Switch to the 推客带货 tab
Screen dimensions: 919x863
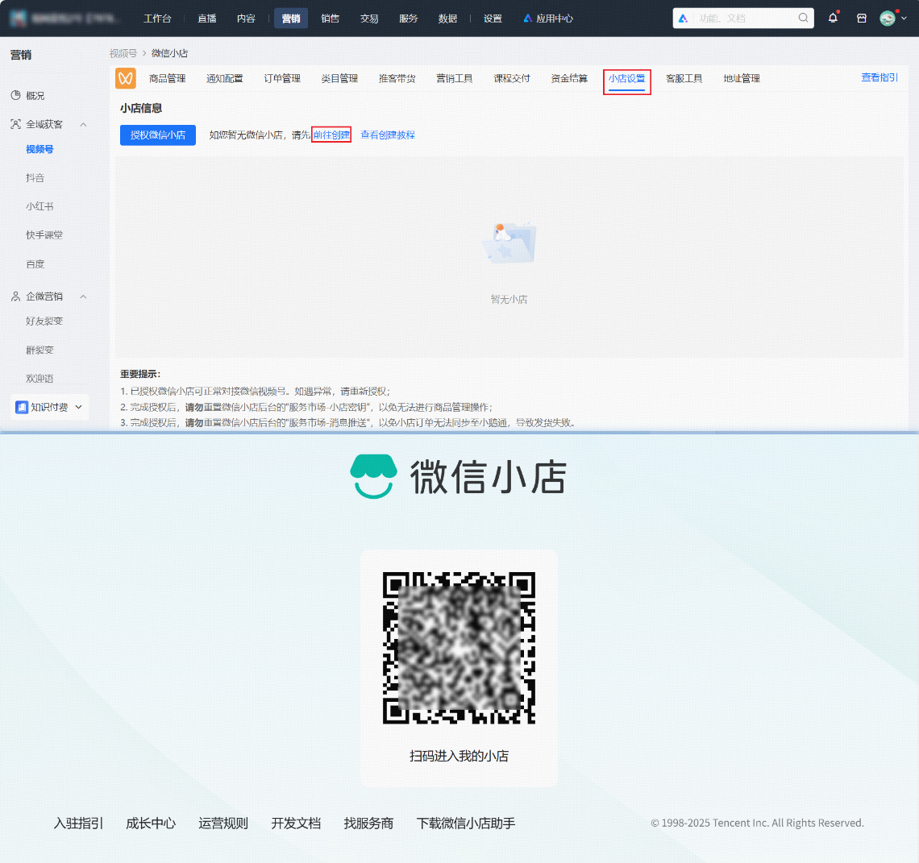[x=397, y=78]
